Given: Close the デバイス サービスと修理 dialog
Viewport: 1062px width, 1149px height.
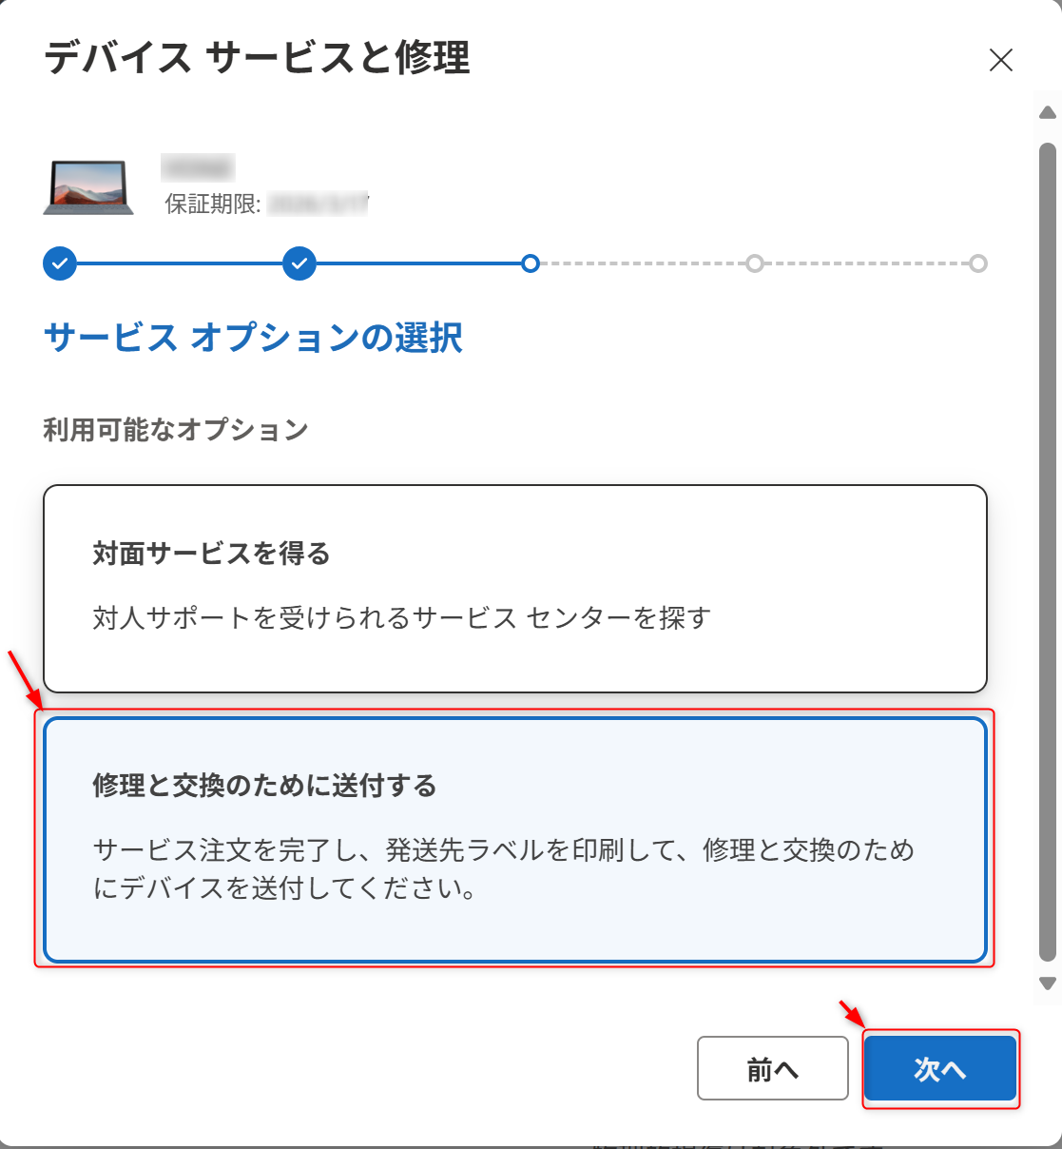Looking at the screenshot, I should click(x=1000, y=61).
